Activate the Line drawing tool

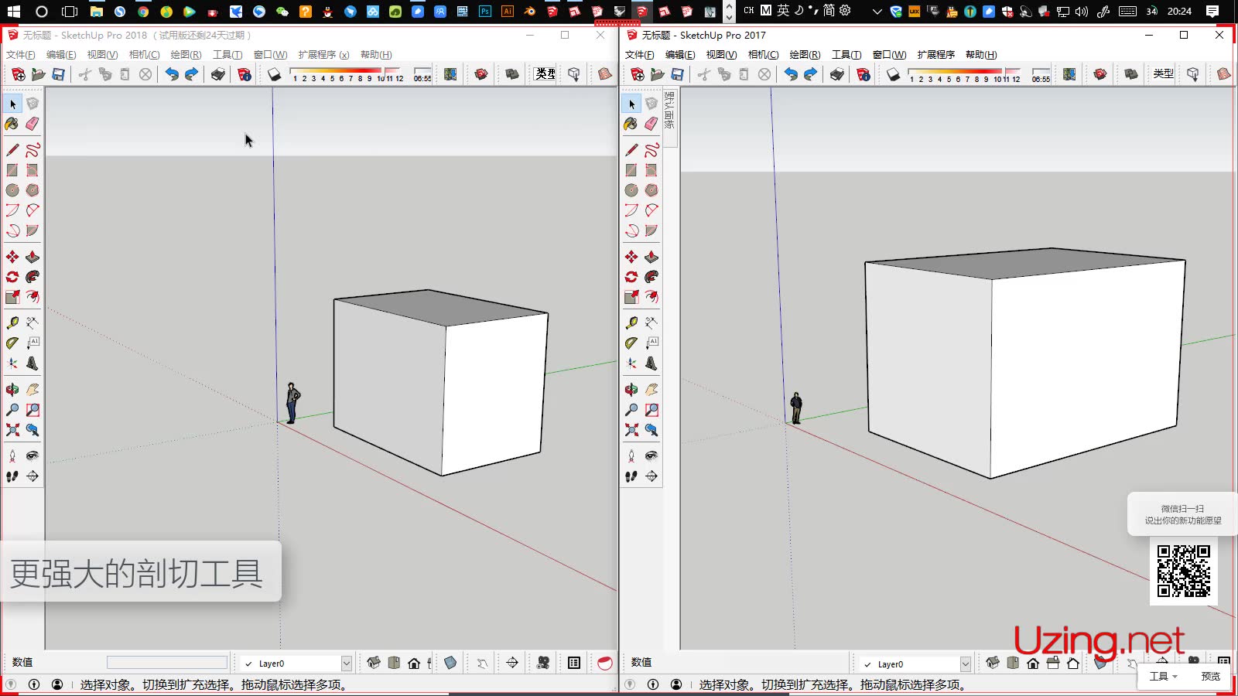pos(12,148)
